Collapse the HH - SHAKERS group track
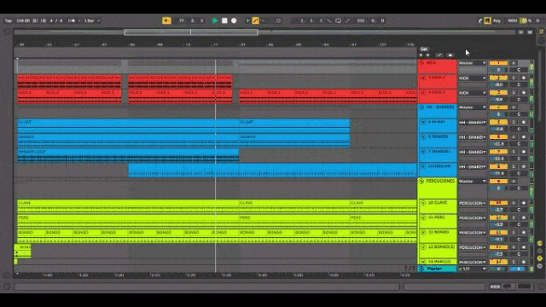This screenshot has height=307, width=546. point(421,107)
